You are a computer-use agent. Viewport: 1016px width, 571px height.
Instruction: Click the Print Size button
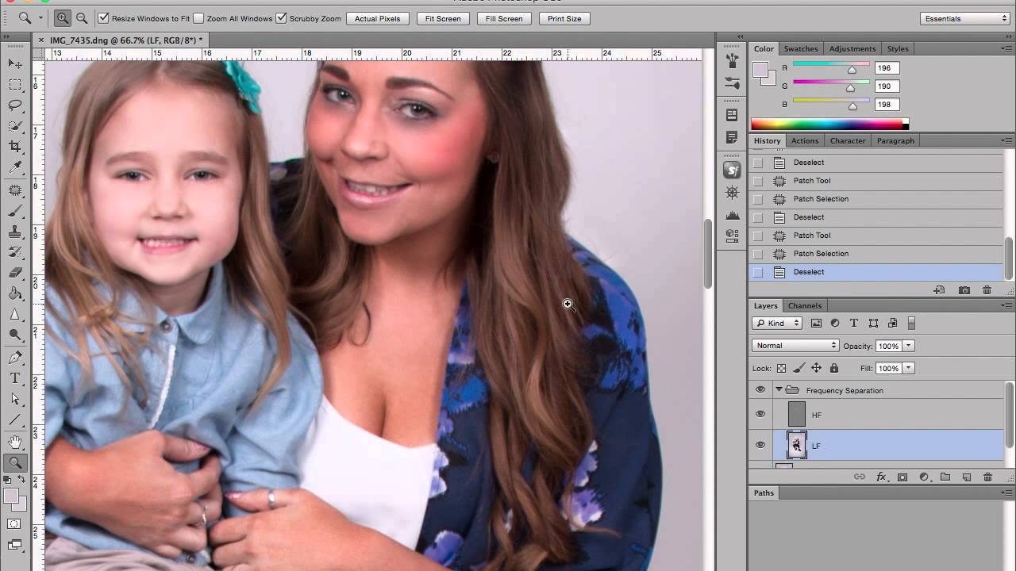(564, 18)
